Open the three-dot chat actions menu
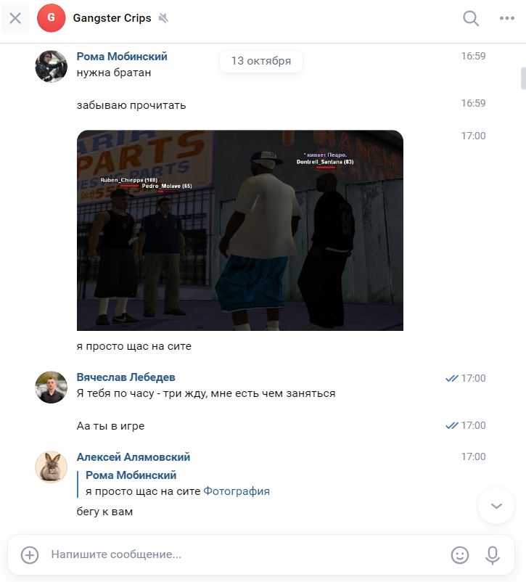This screenshot has width=526, height=582. click(x=506, y=18)
